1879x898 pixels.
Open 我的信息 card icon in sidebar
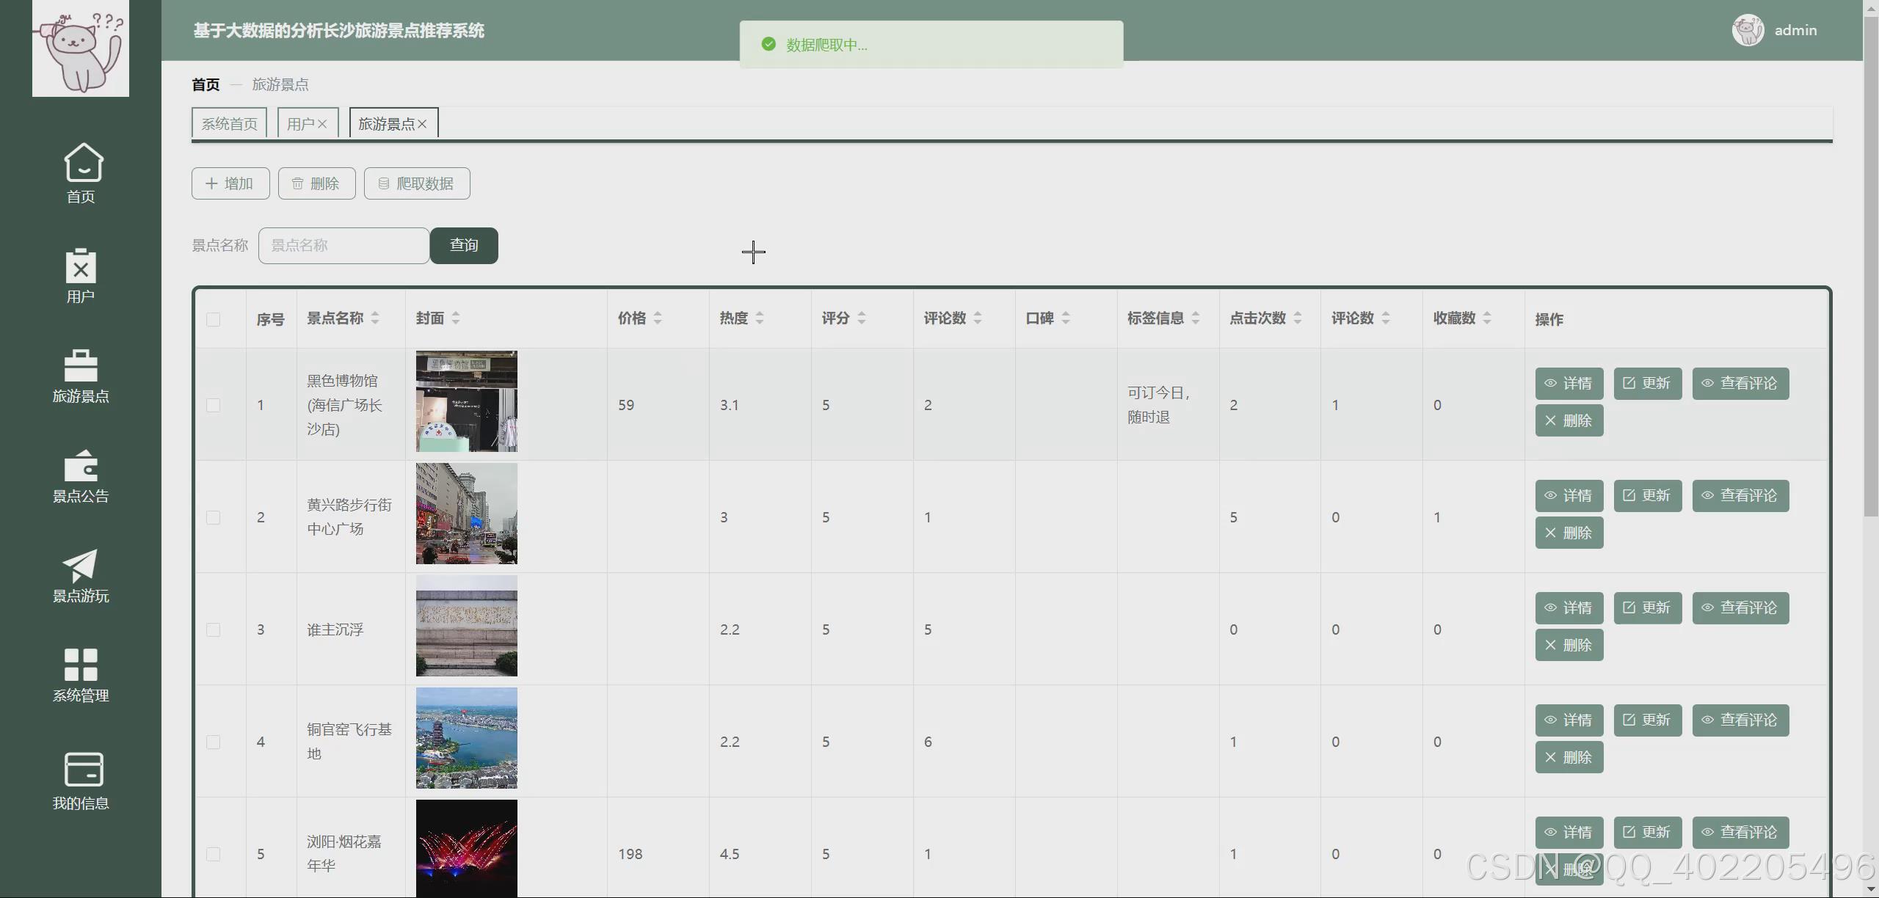84,769
